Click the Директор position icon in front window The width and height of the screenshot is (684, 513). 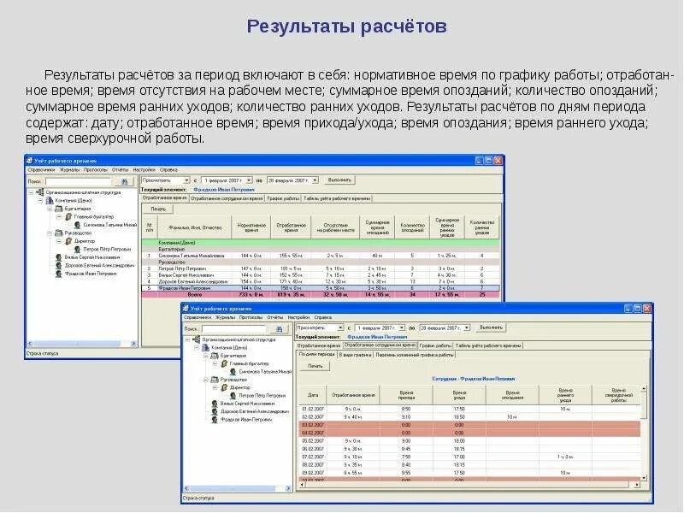[x=224, y=387]
